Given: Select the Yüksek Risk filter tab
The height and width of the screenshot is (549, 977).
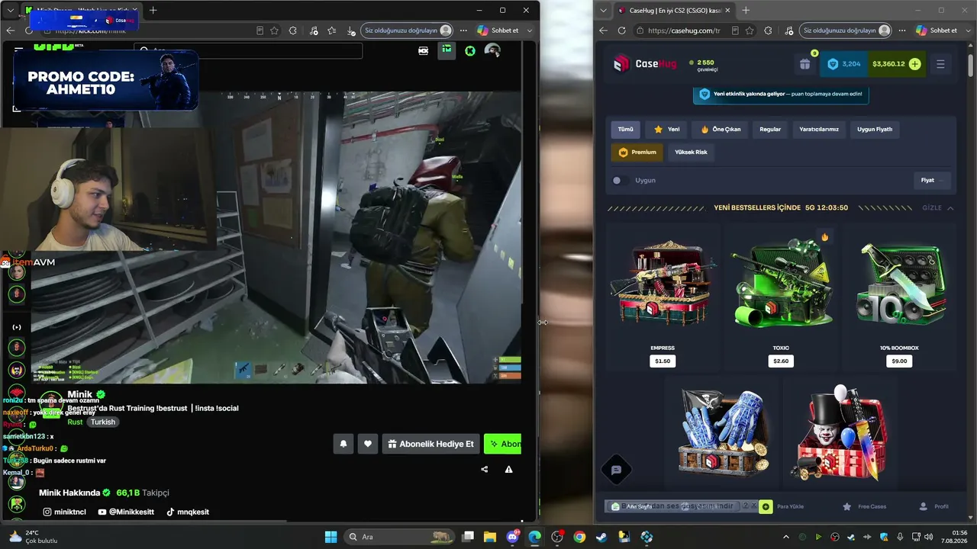Looking at the screenshot, I should (x=691, y=152).
